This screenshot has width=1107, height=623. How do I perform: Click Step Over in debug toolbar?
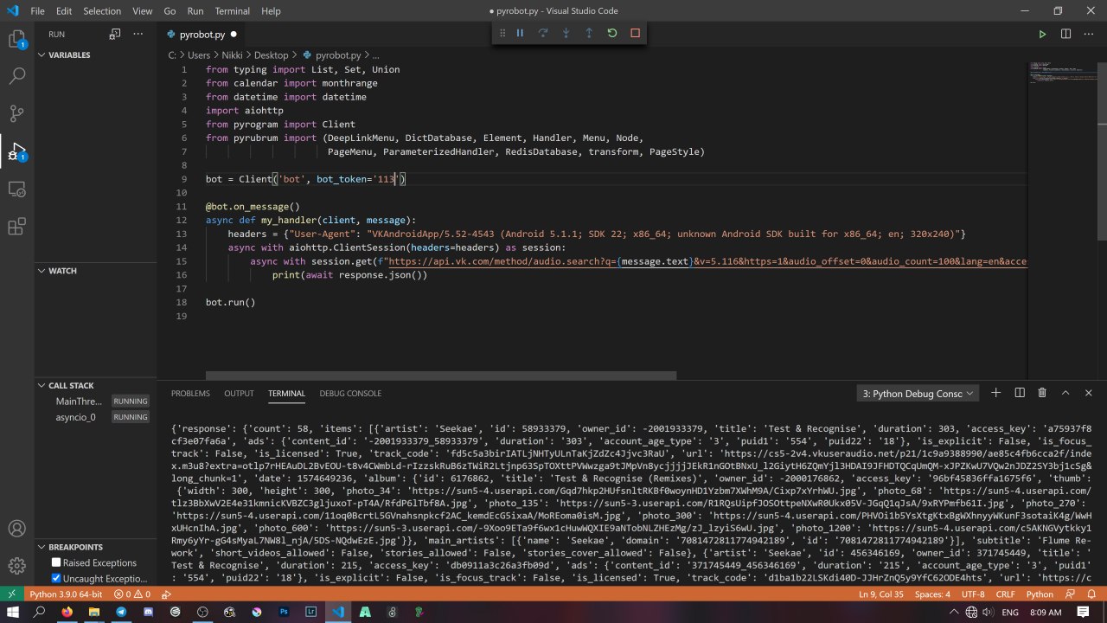pyautogui.click(x=543, y=33)
